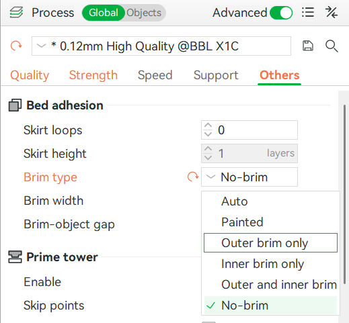Image resolution: width=349 pixels, height=323 pixels.
Task: Click the compare presets icon
Action: coord(332,12)
